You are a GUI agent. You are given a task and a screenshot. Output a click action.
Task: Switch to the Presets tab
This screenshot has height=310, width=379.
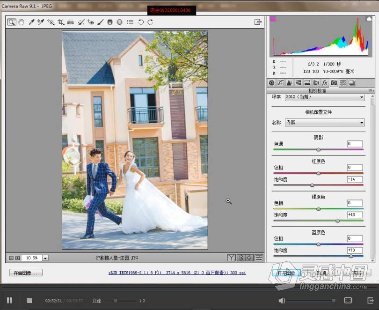[343, 83]
